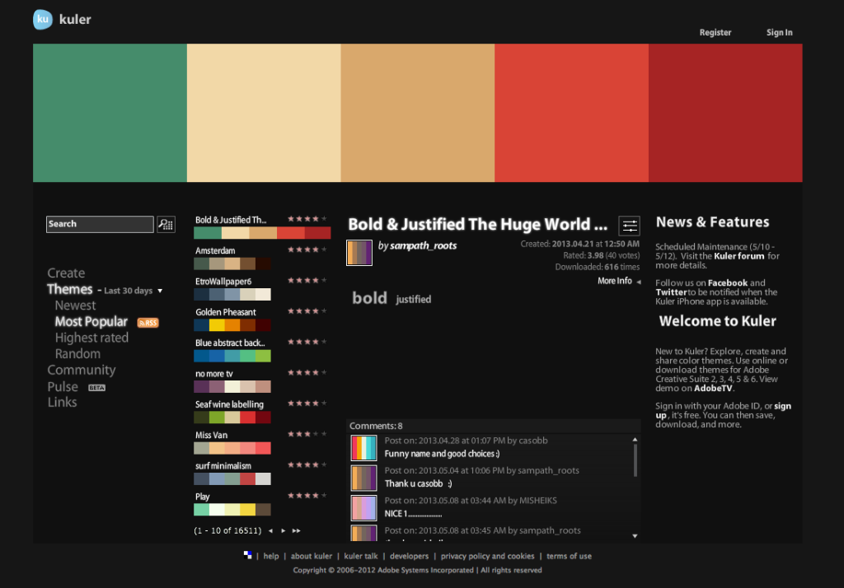Open the Create menu item
The image size is (844, 588).
click(x=66, y=273)
